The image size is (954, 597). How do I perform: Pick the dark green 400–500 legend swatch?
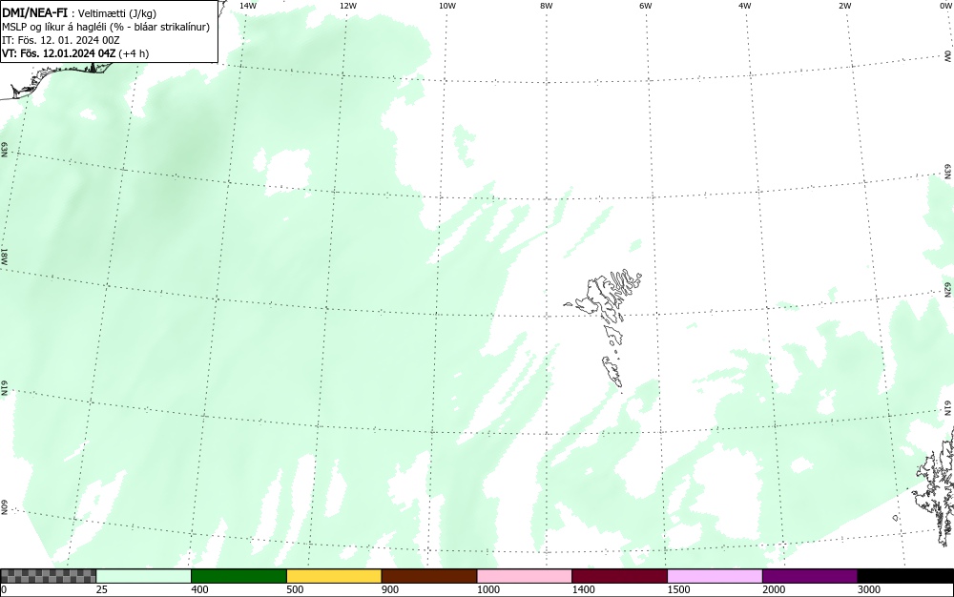coord(238,576)
